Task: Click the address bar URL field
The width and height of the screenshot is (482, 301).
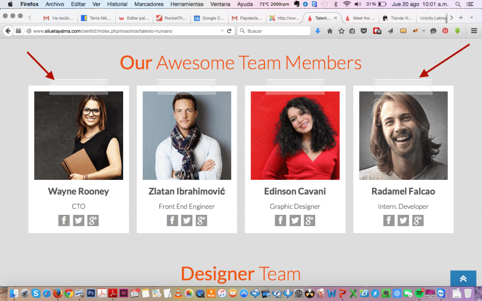Action: point(126,31)
